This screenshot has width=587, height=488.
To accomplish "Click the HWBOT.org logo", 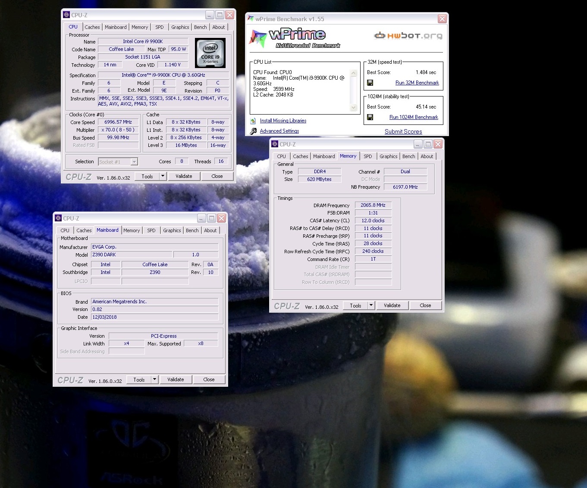I will click(408, 35).
